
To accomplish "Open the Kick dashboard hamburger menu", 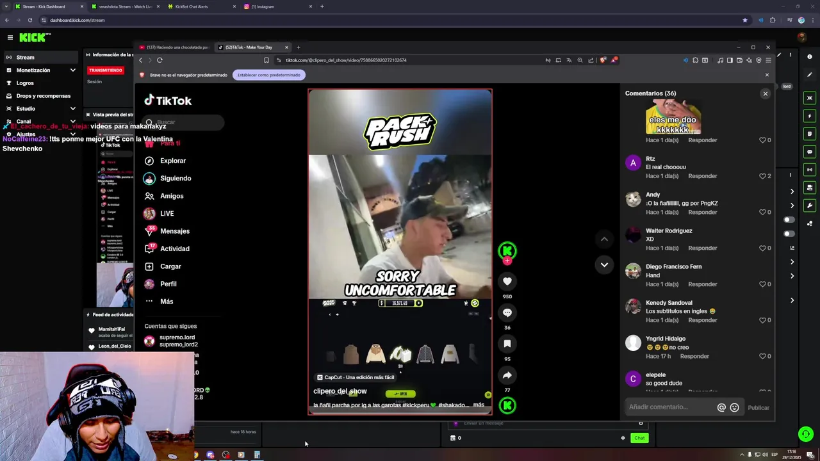I will [10, 38].
